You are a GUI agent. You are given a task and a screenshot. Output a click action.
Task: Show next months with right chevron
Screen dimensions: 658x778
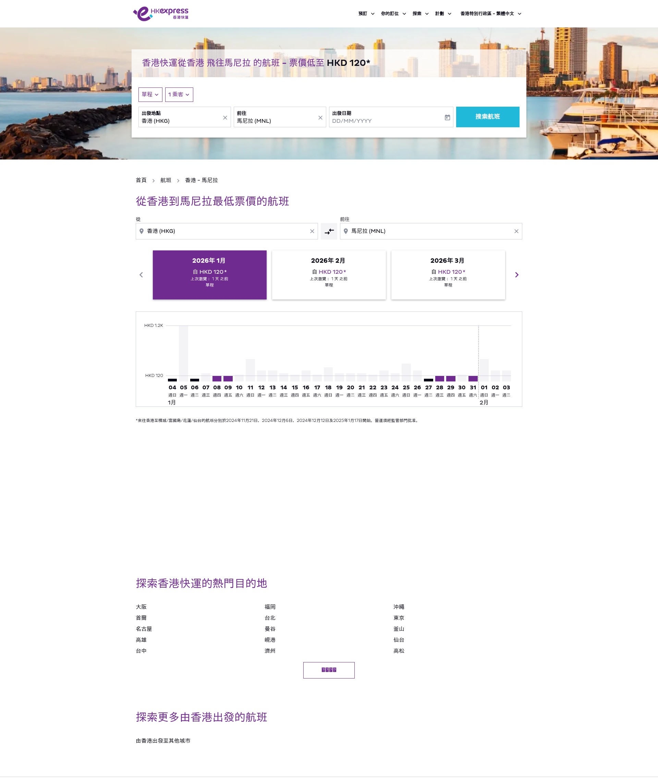[516, 275]
